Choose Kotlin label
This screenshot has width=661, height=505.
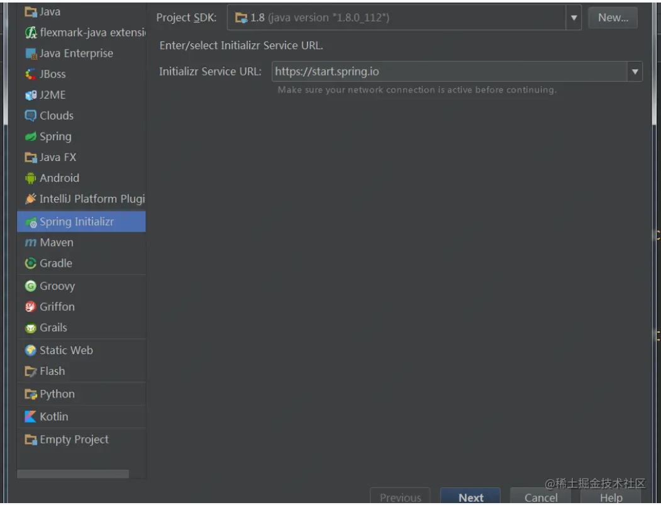tap(54, 416)
